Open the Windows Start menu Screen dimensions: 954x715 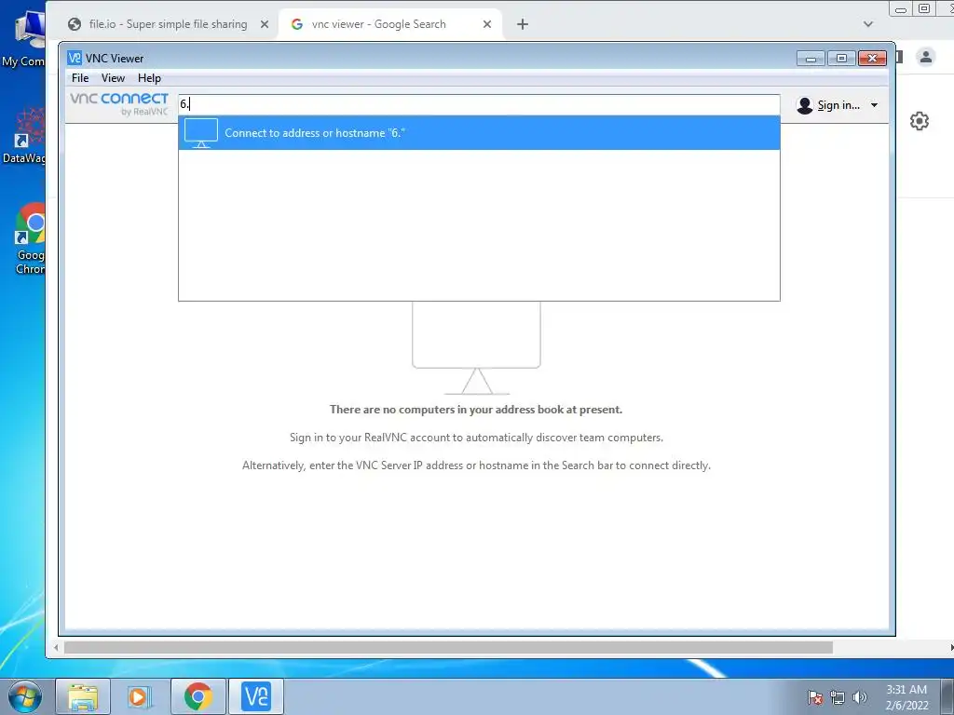pos(24,696)
